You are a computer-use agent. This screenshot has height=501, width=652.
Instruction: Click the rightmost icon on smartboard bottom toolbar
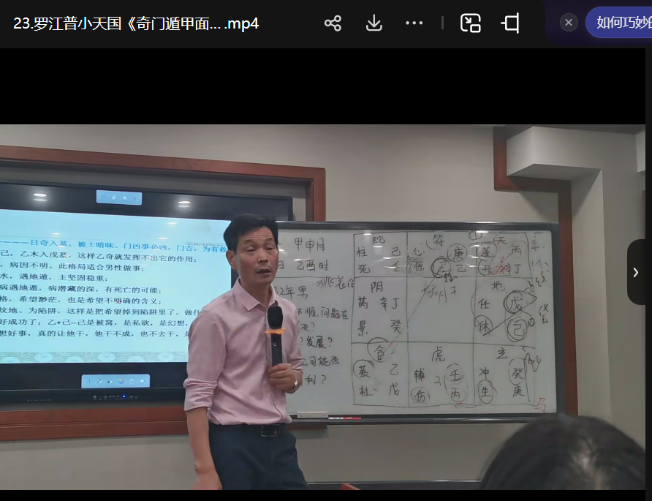click(142, 381)
